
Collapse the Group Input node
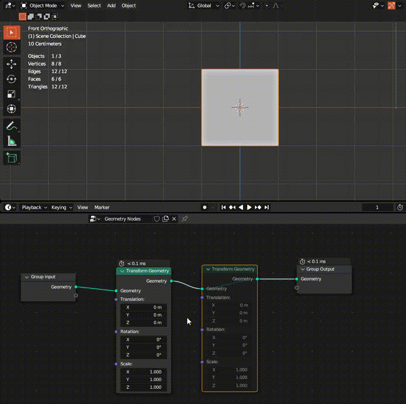(x=27, y=277)
